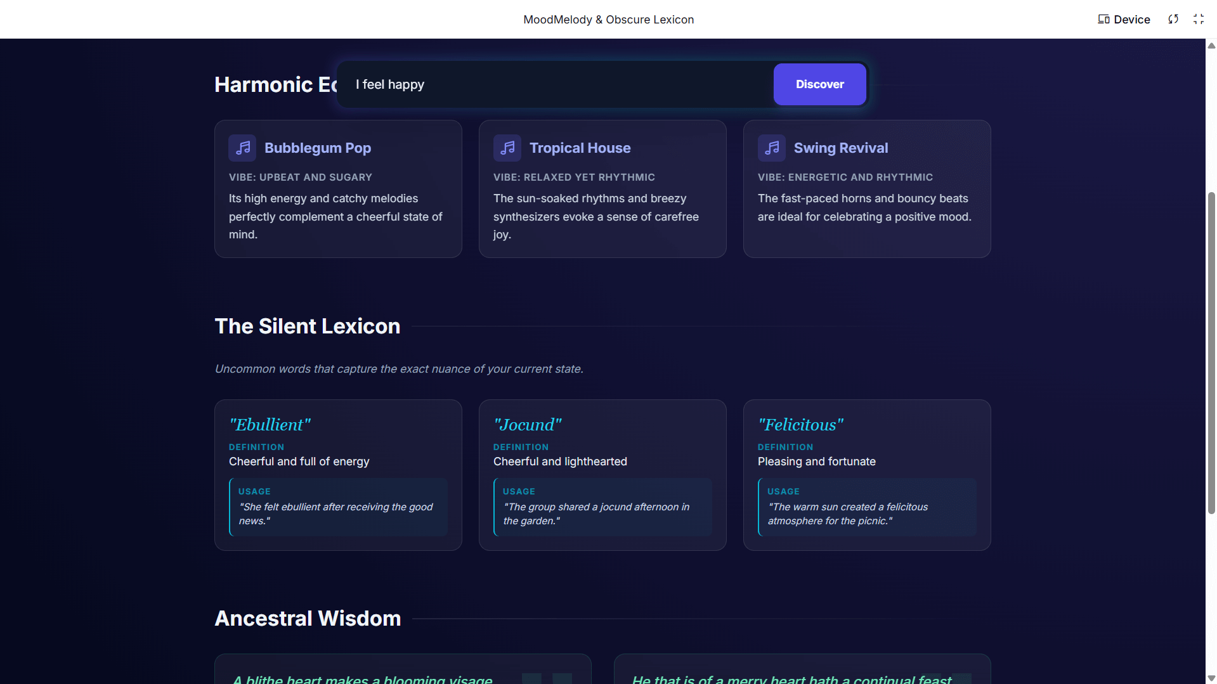
Task: Click the scroll down arrow
Action: click(1211, 678)
